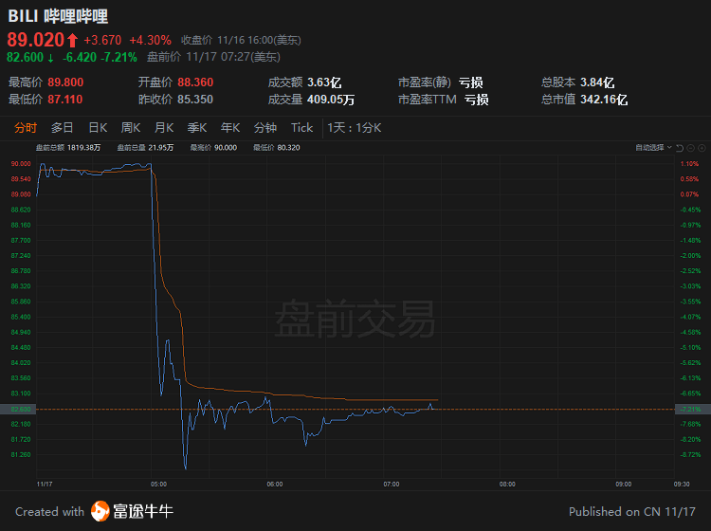This screenshot has height=531, width=711.
Task: Reset the chart zoom with the undo arrow icon
Action: (x=680, y=148)
